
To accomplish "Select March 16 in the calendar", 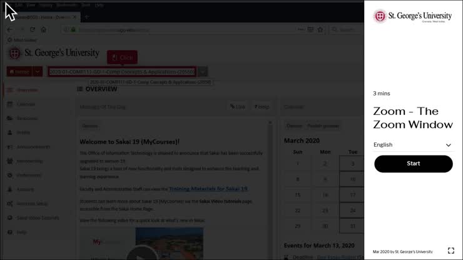I will [x=325, y=195].
